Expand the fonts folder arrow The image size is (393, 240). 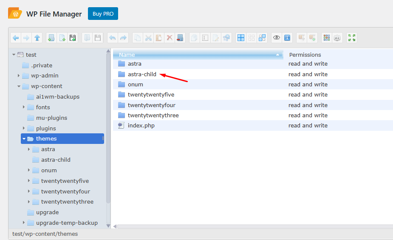pyautogui.click(x=24, y=107)
